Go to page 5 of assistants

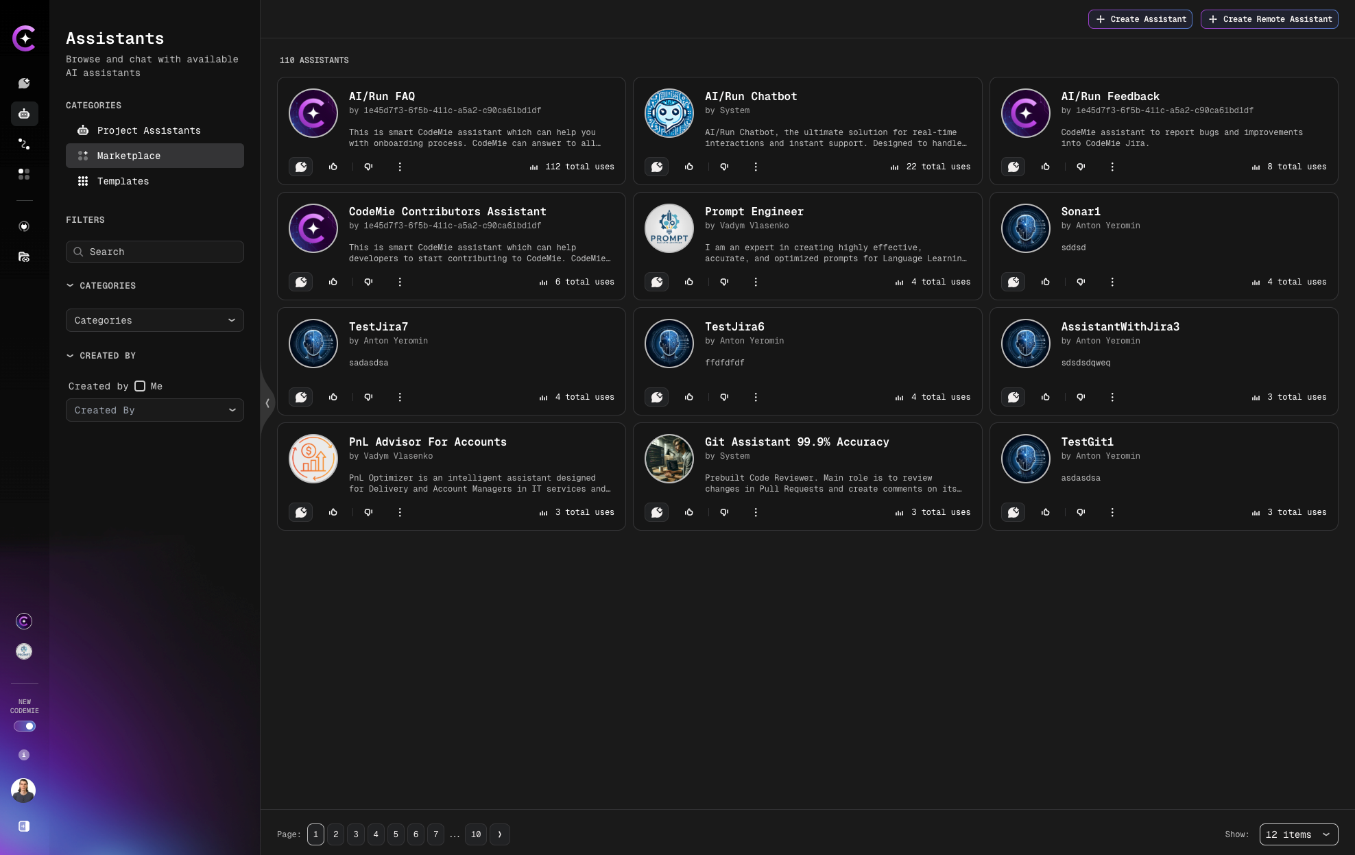click(x=396, y=834)
